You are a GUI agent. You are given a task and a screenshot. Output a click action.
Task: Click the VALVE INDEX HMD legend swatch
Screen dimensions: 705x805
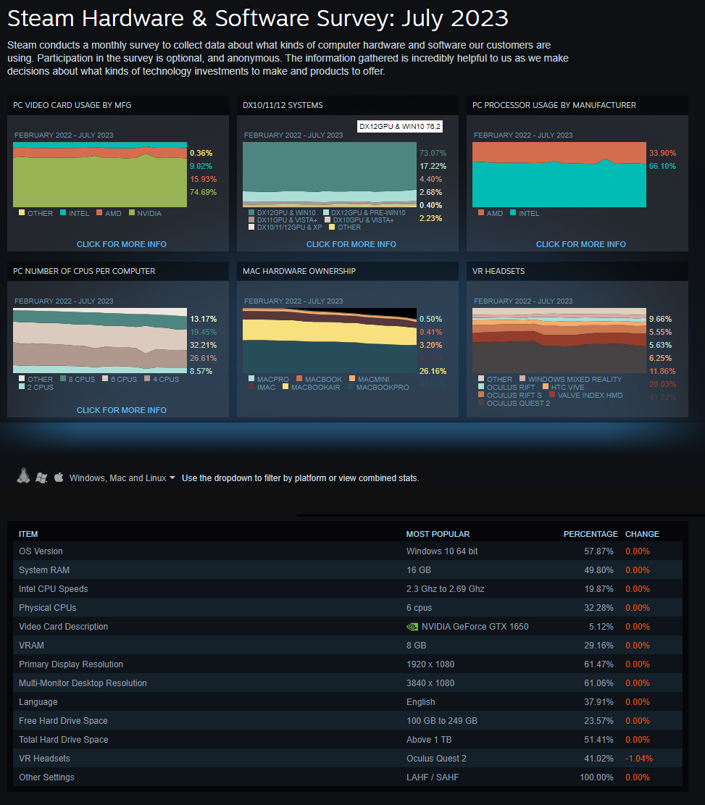(x=552, y=394)
